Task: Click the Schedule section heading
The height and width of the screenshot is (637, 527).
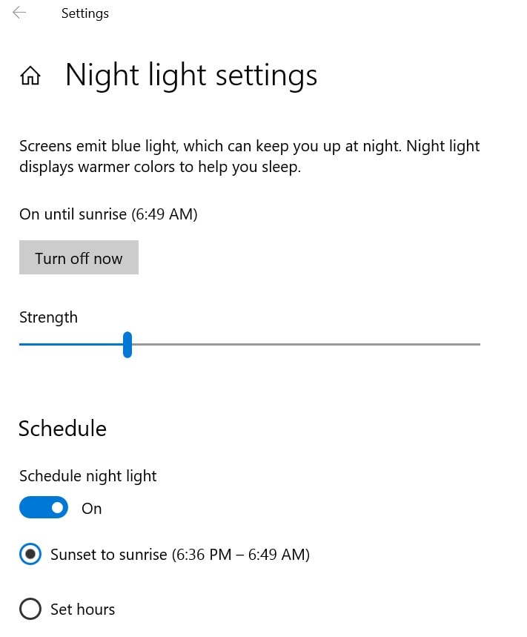Action: [62, 429]
